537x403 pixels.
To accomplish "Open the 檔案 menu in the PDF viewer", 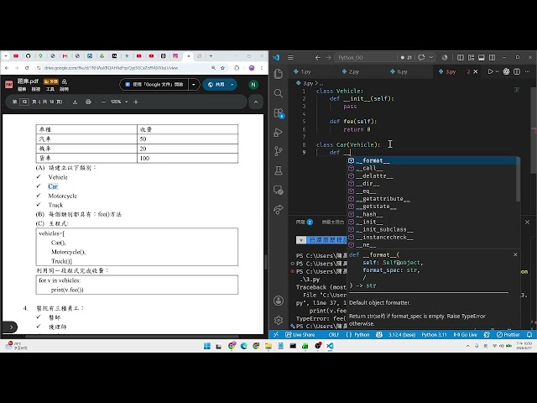I will (x=22, y=89).
